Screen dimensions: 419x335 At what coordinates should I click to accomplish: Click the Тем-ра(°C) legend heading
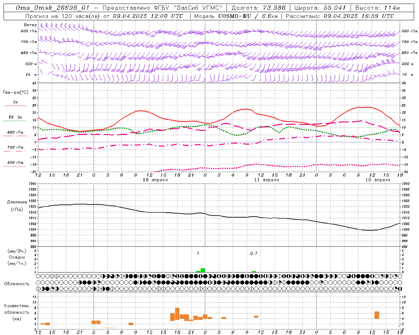[15, 92]
